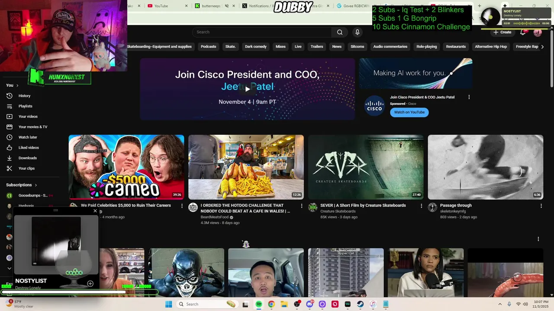
Task: Open Discord from the taskbar
Action: pos(309,304)
